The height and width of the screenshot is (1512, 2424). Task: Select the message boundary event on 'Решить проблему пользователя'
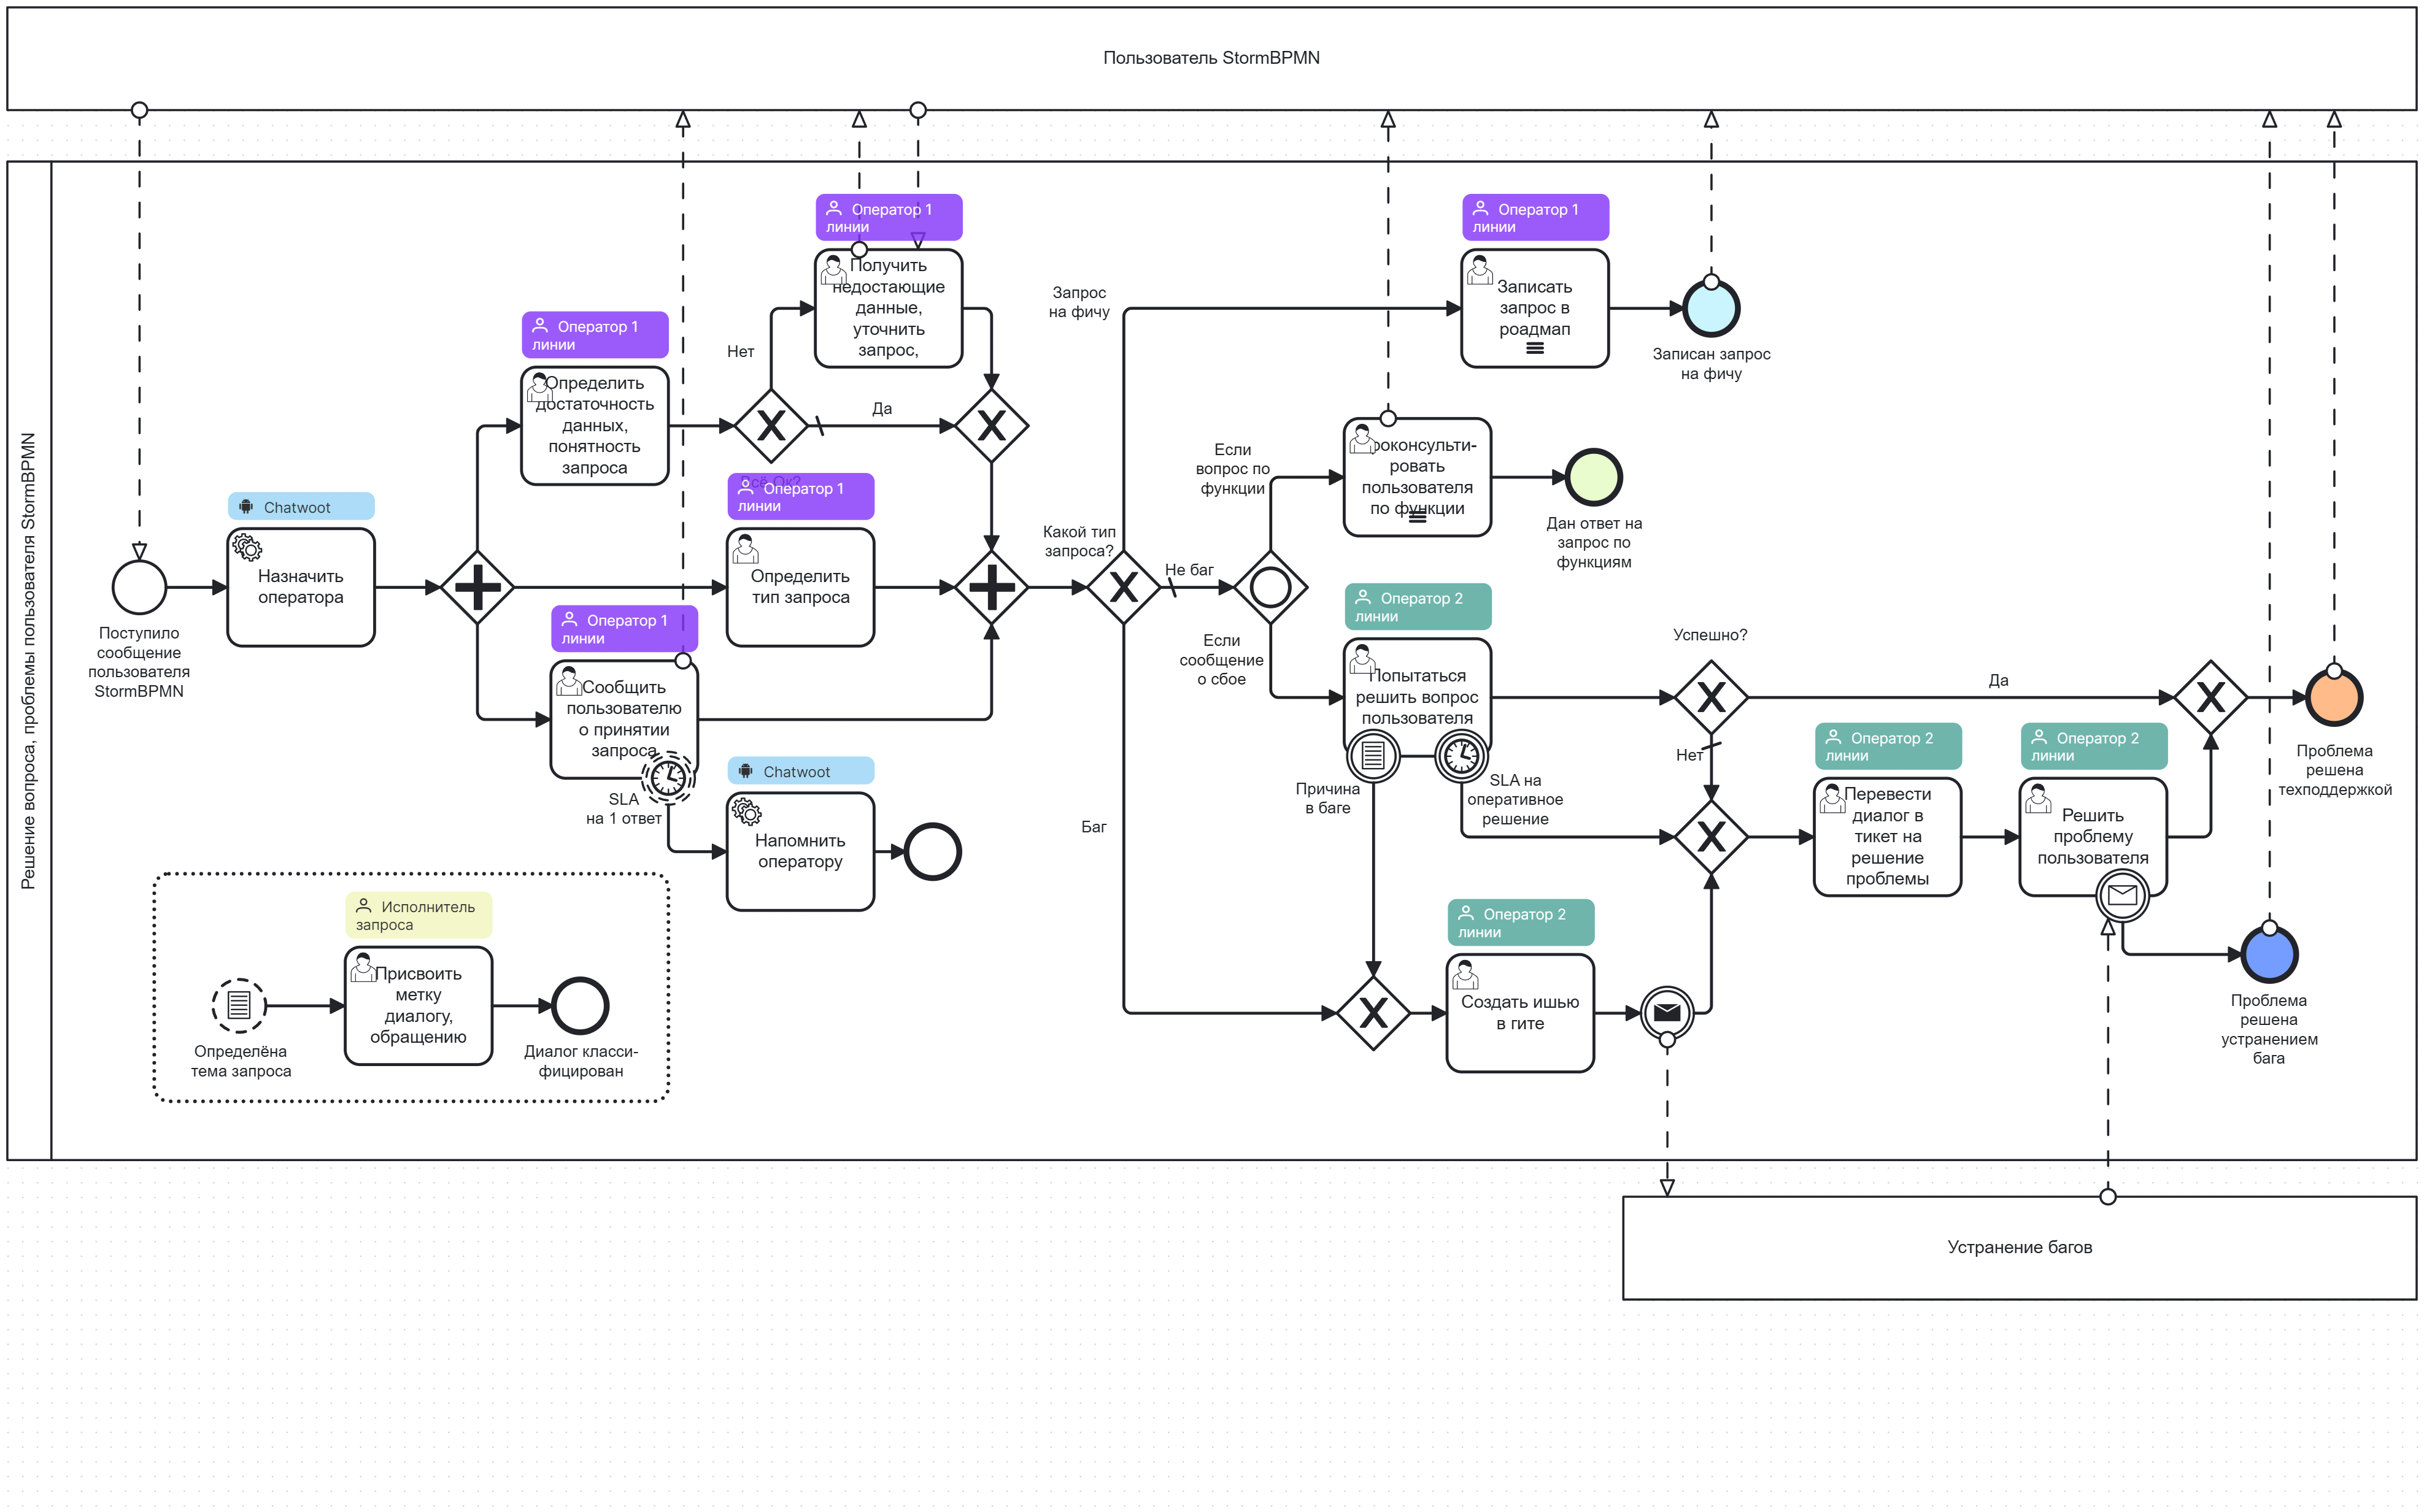click(x=2122, y=896)
